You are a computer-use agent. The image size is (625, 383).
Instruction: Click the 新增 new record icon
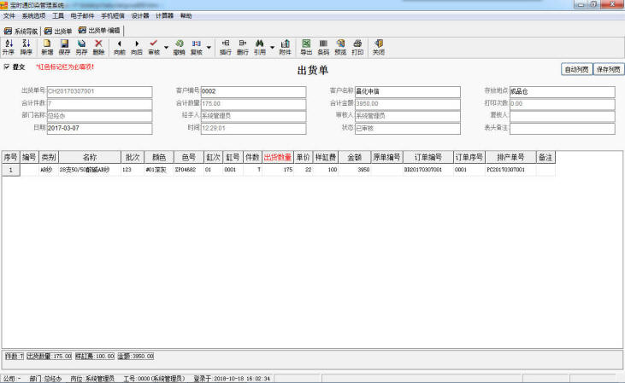point(47,47)
